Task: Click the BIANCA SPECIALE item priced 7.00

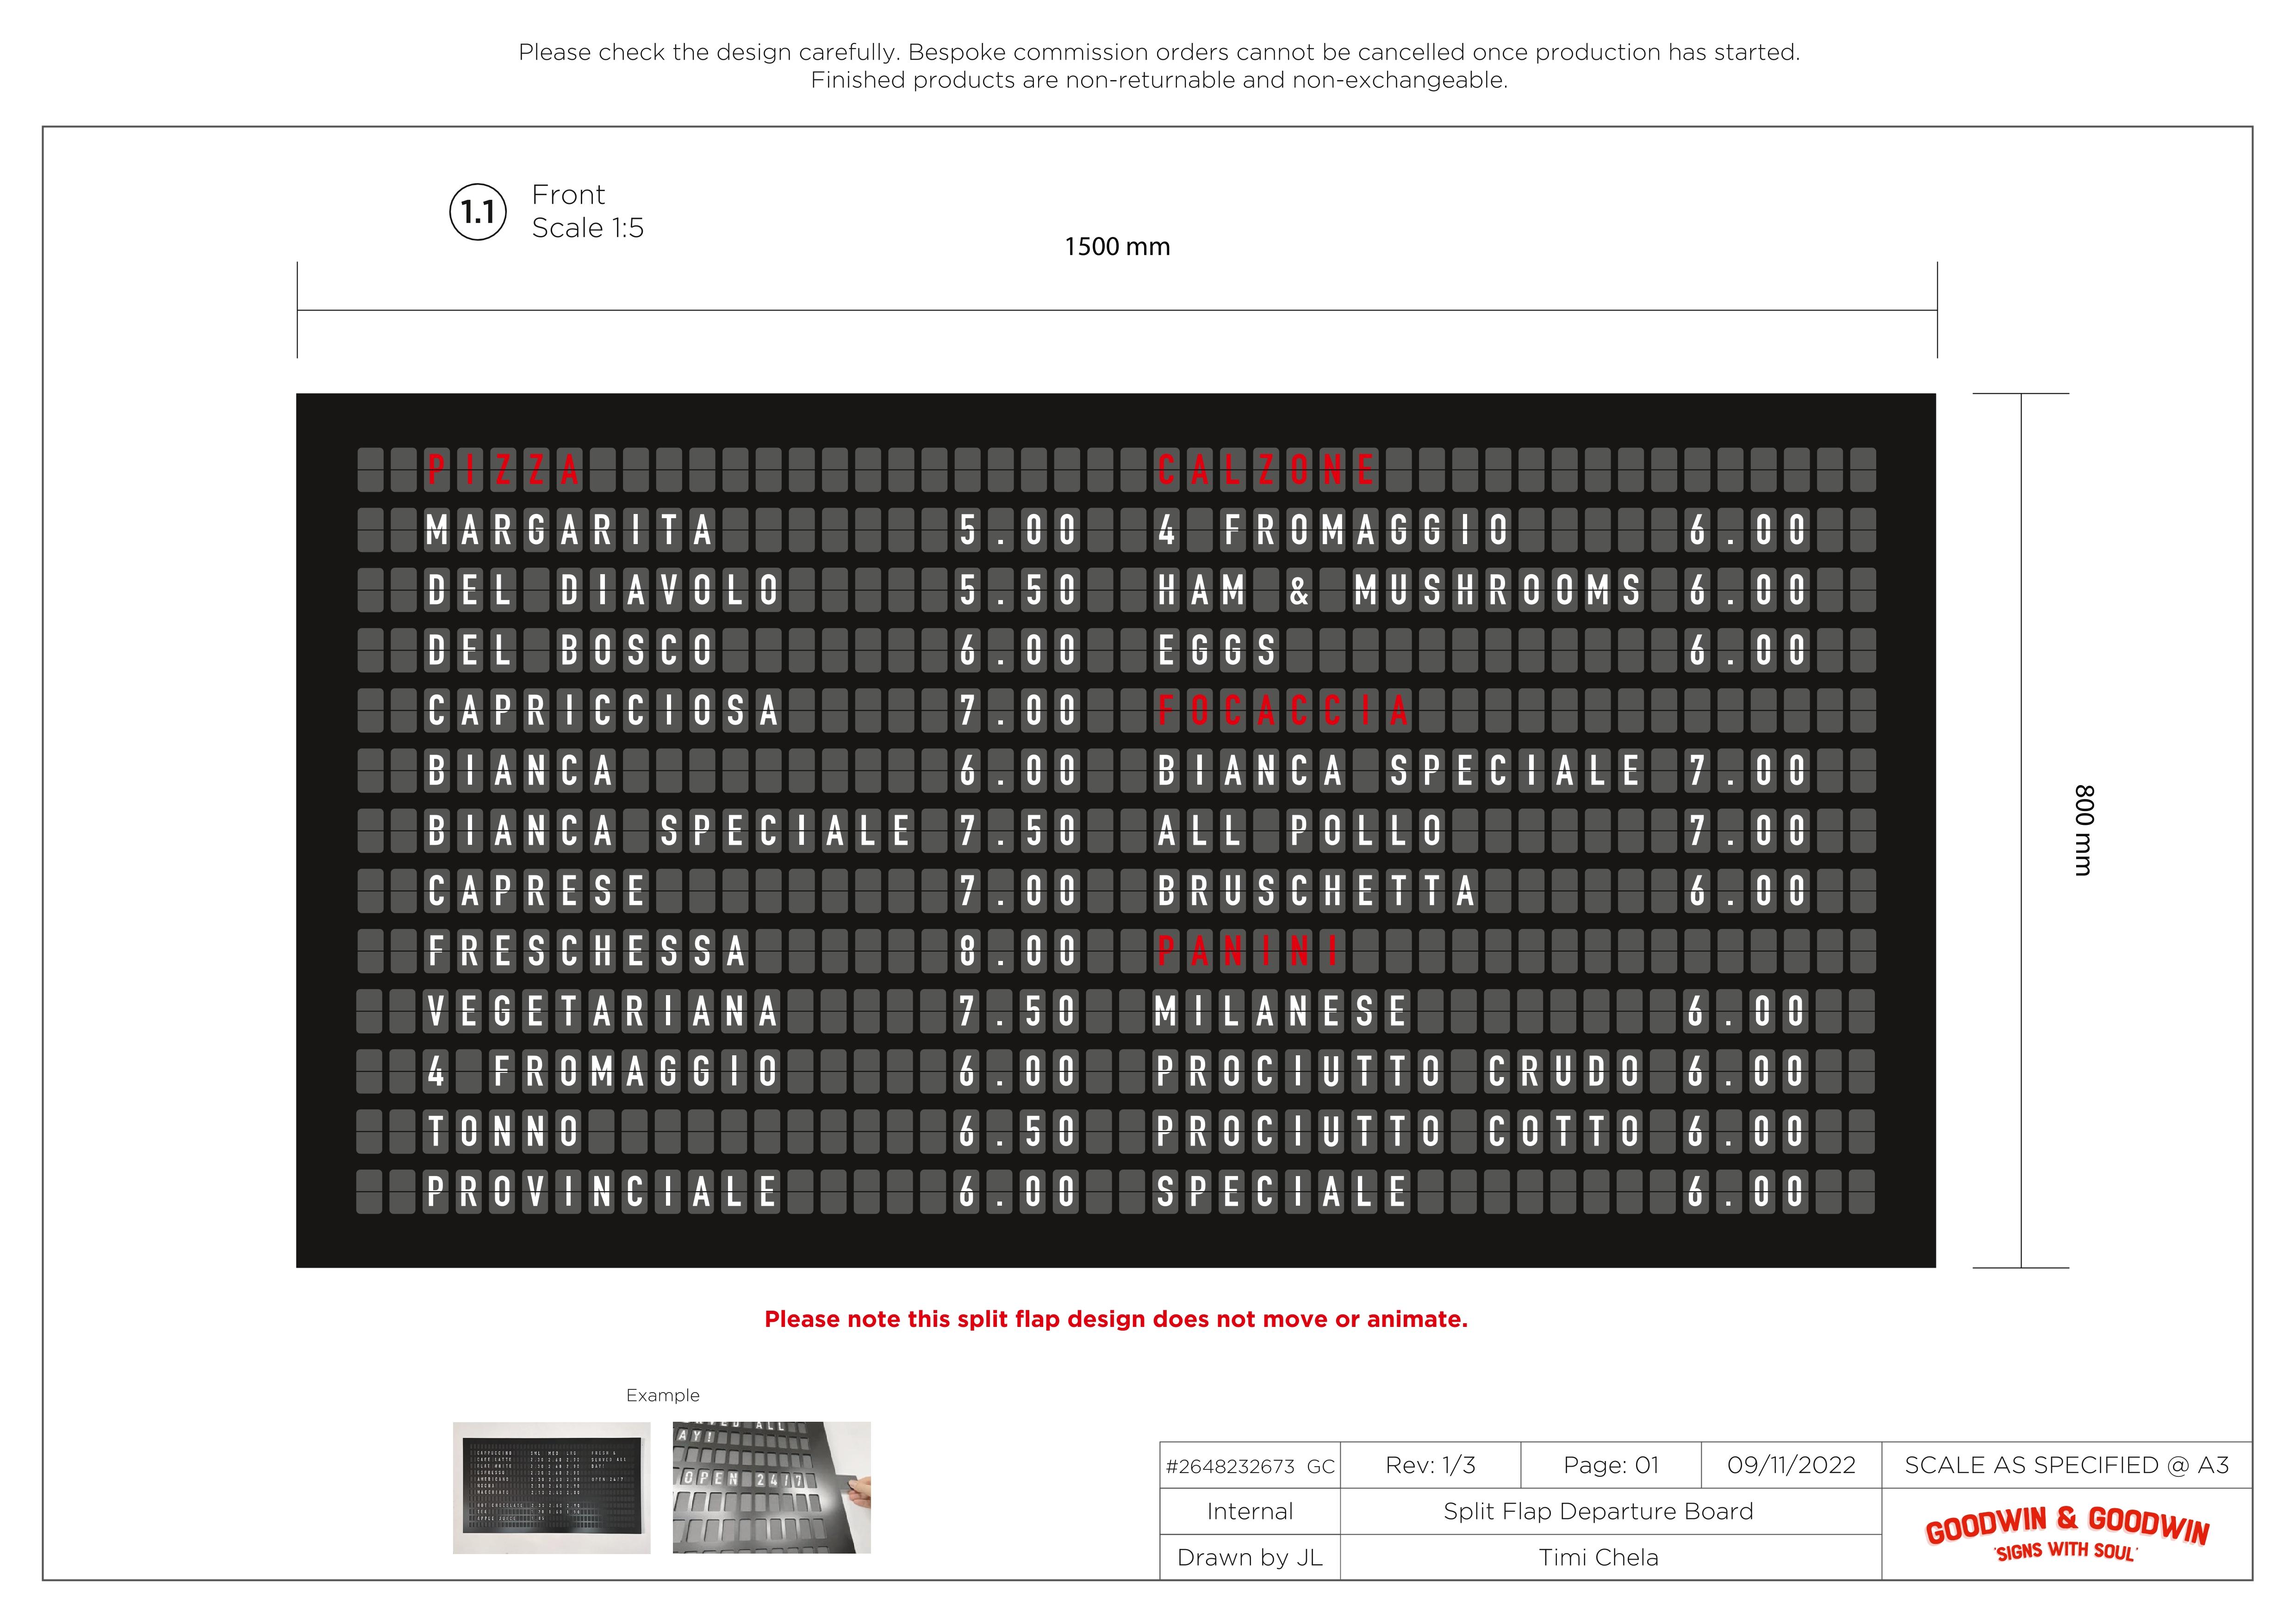Action: 1398,770
